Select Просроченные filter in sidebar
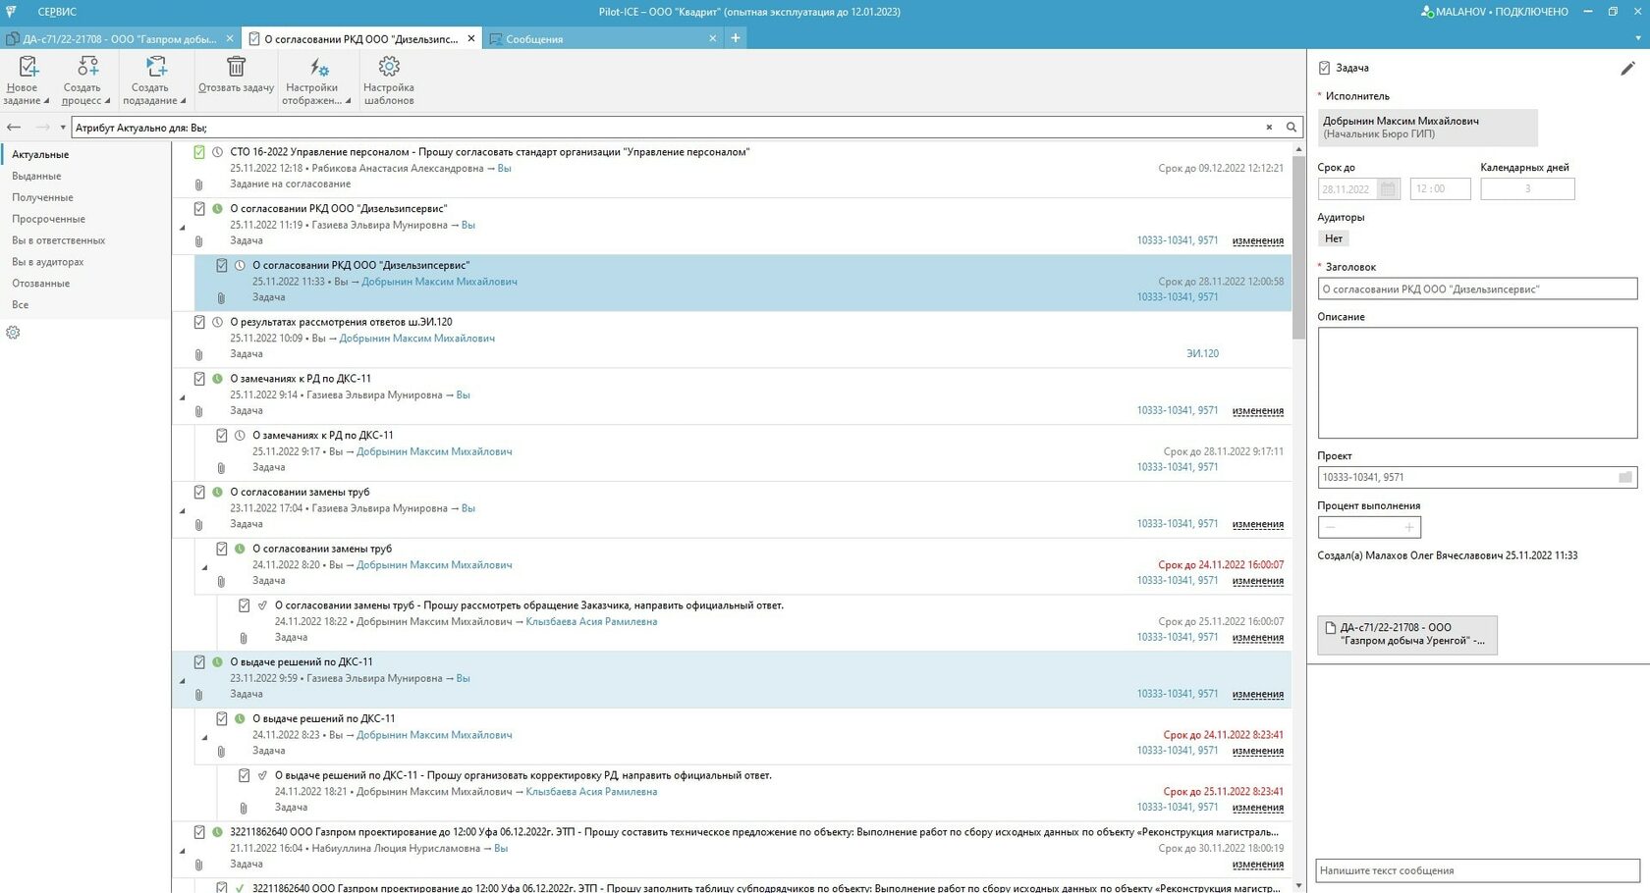Viewport: 1650px width, 893px height. [x=48, y=219]
